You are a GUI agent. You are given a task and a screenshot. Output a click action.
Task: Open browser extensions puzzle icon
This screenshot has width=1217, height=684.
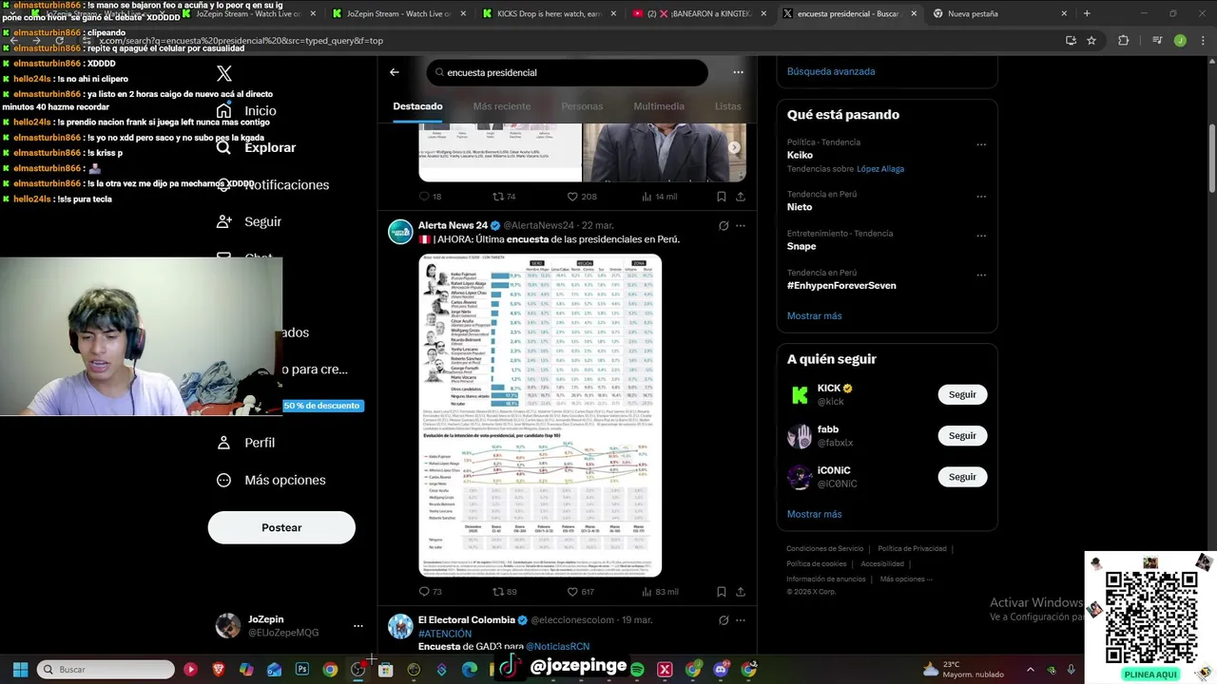(1124, 41)
